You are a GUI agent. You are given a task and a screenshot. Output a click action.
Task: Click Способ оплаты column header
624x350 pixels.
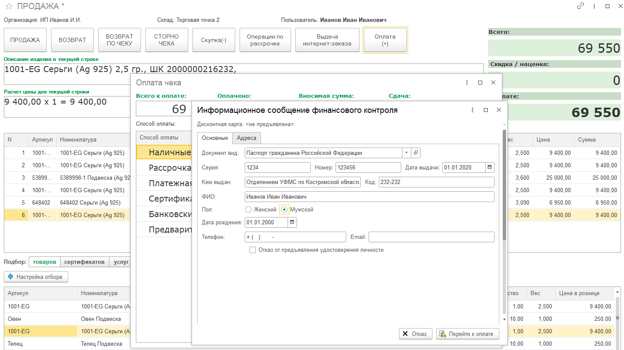click(x=164, y=138)
